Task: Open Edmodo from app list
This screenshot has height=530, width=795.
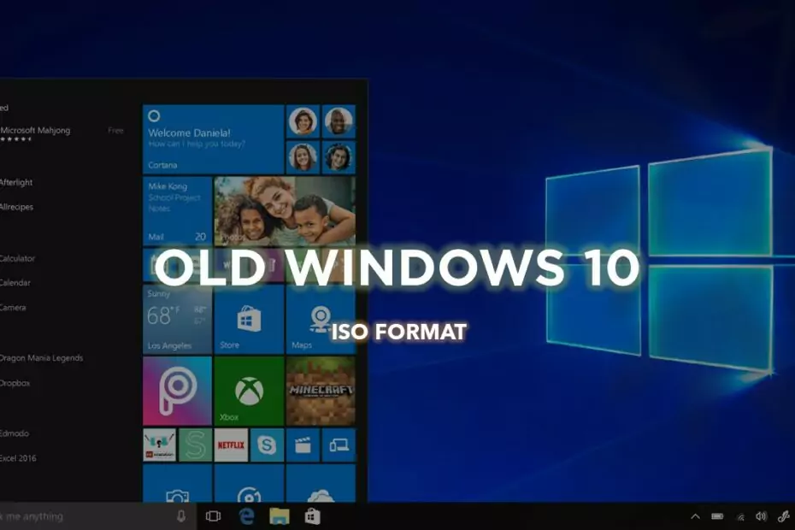Action: pos(15,433)
